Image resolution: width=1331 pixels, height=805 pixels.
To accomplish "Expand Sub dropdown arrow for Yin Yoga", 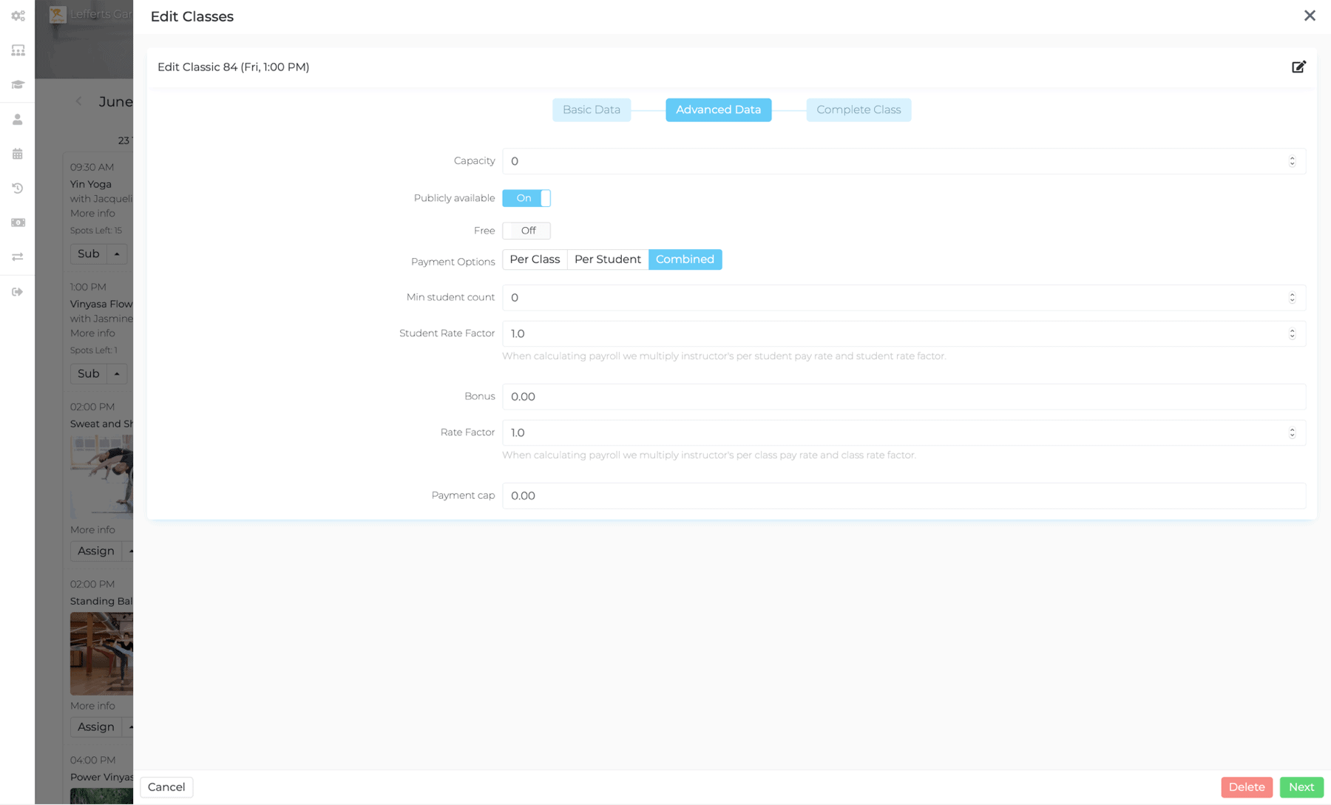I will (117, 254).
